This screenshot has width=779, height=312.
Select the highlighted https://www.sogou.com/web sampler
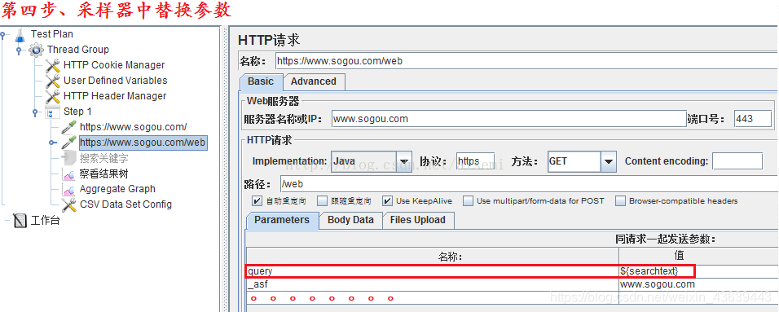coord(143,143)
